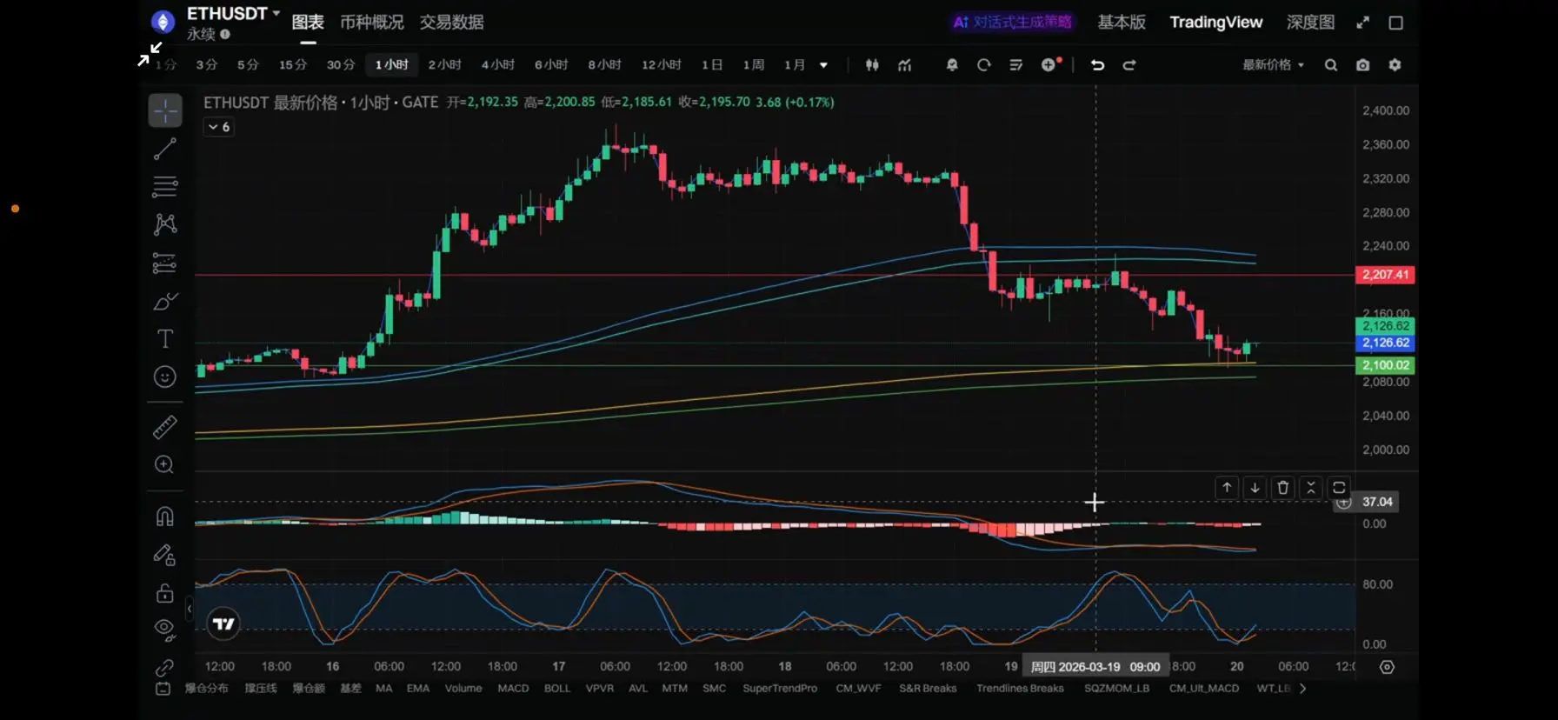
Task: Show more indicators with the right chevron
Action: pos(1302,689)
